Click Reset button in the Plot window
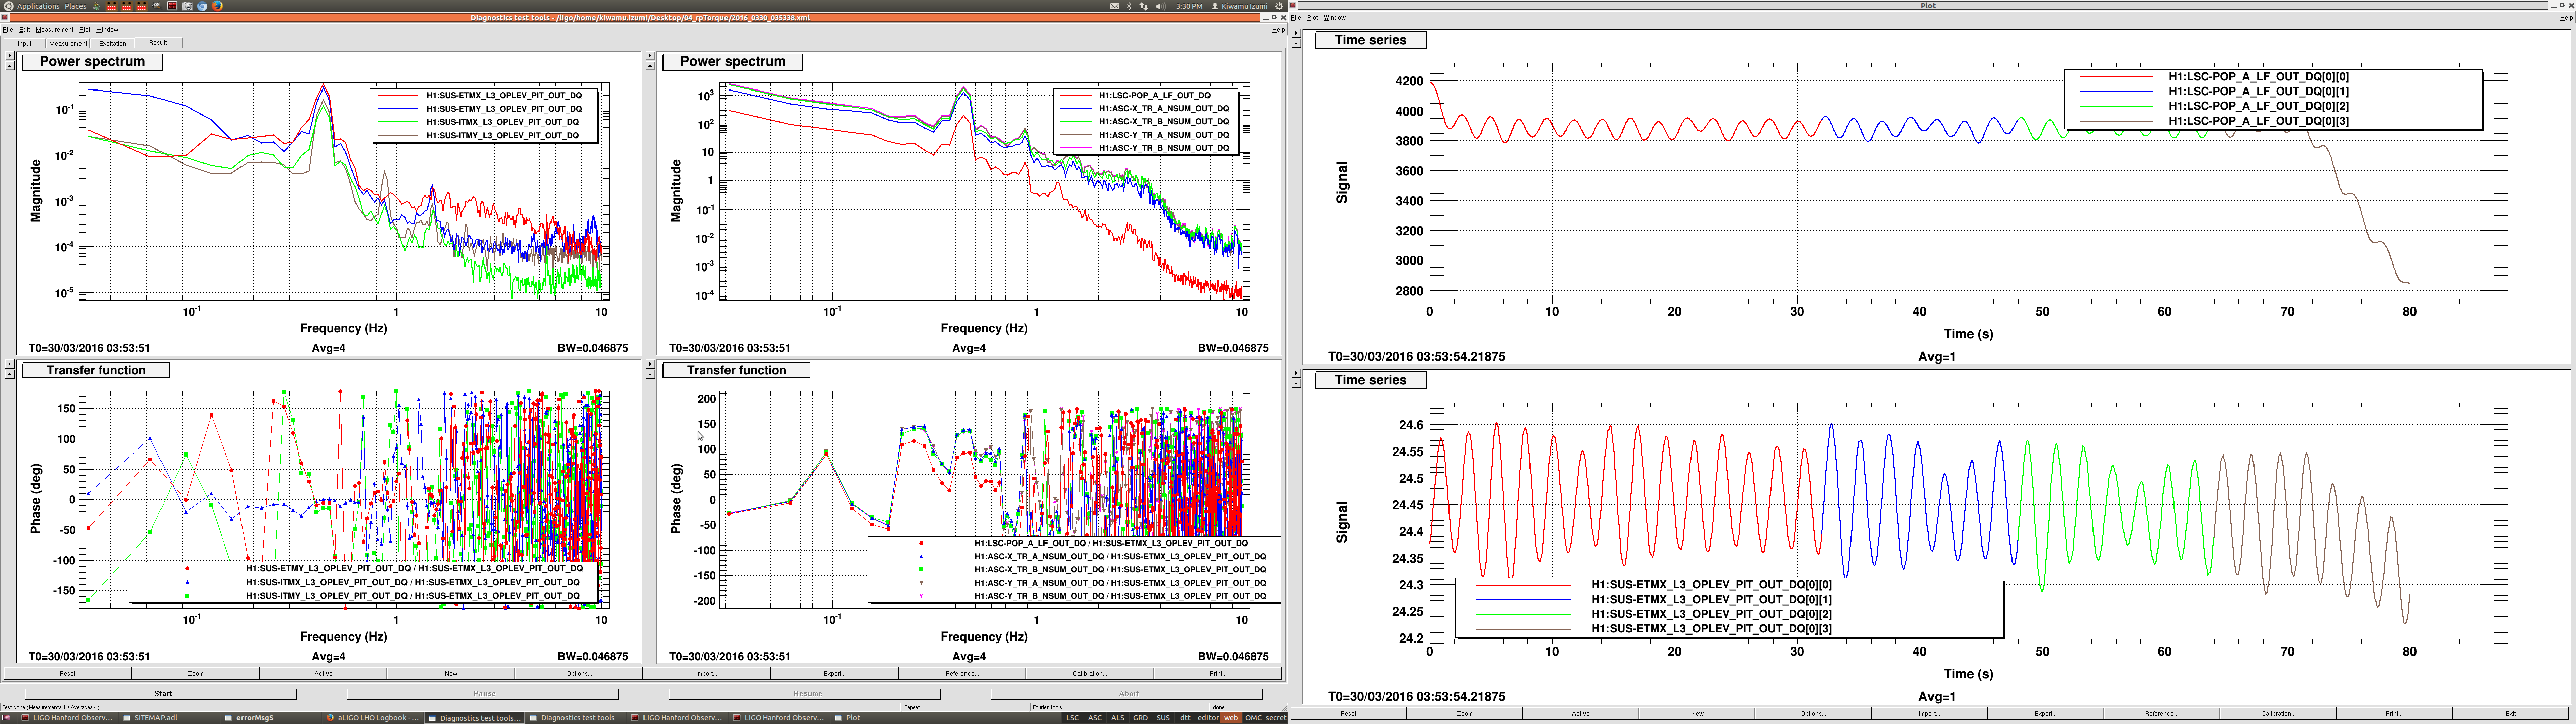This screenshot has height=724, width=2576. pyautogui.click(x=1348, y=713)
